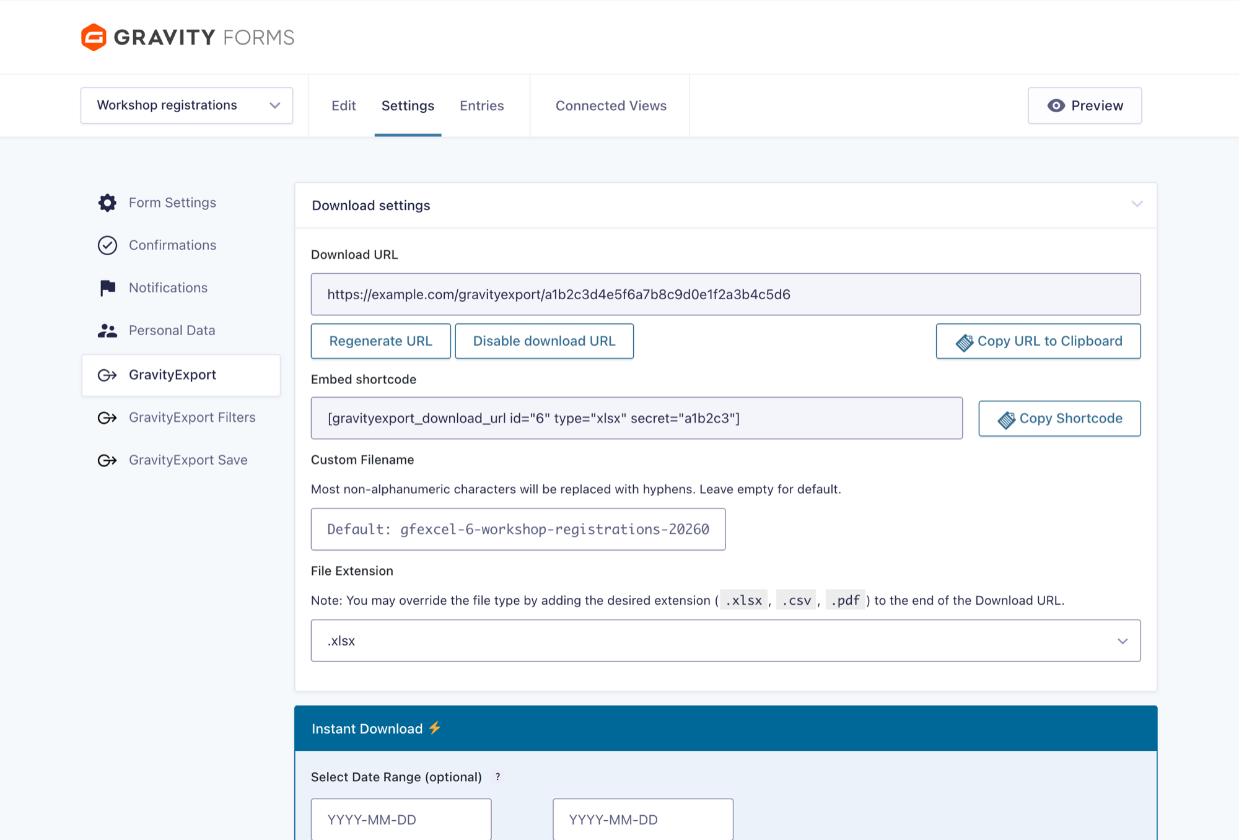Click Copy Shortcode button
Screen dimensions: 1239x840
[1059, 419]
